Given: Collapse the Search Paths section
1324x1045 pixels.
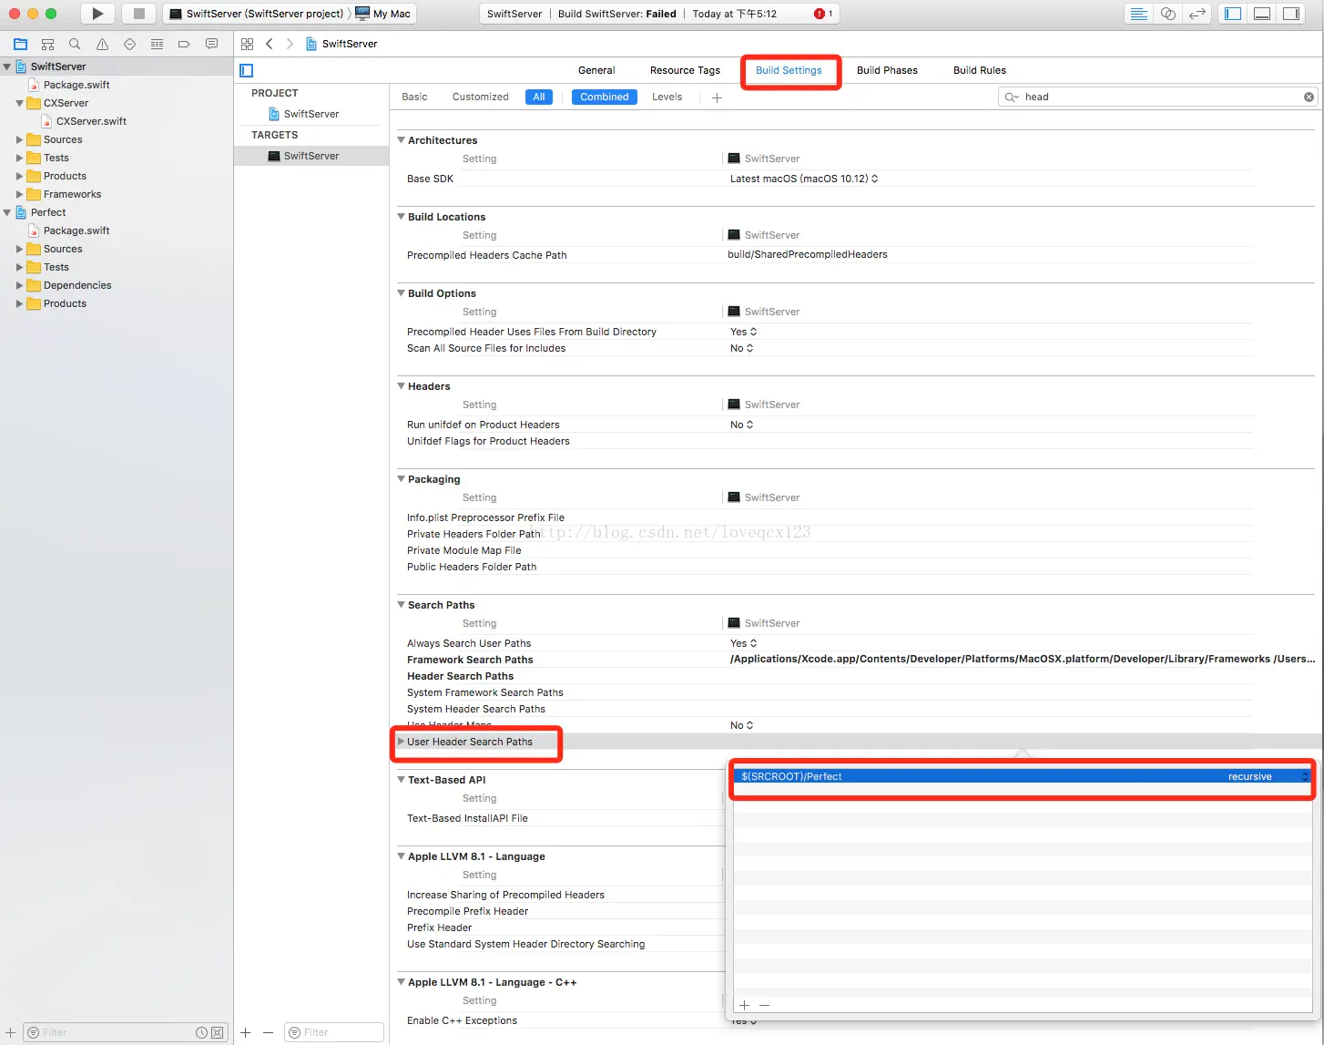Looking at the screenshot, I should pos(401,605).
